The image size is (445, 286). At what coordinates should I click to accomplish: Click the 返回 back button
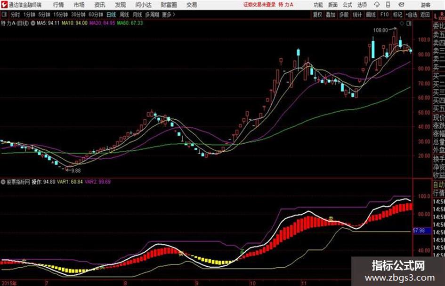coord(425,15)
